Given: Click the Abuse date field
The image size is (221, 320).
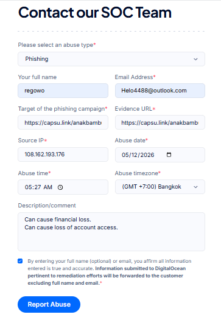Looking at the screenshot, I should (160, 155).
